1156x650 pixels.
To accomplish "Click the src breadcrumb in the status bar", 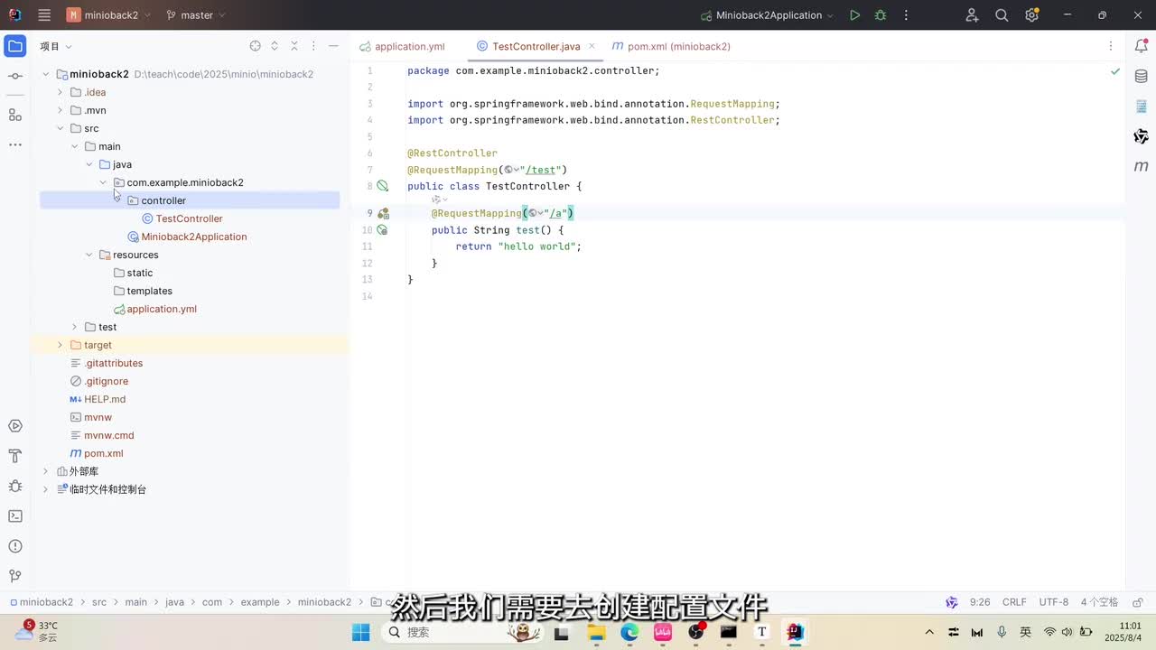I will 98,602.
